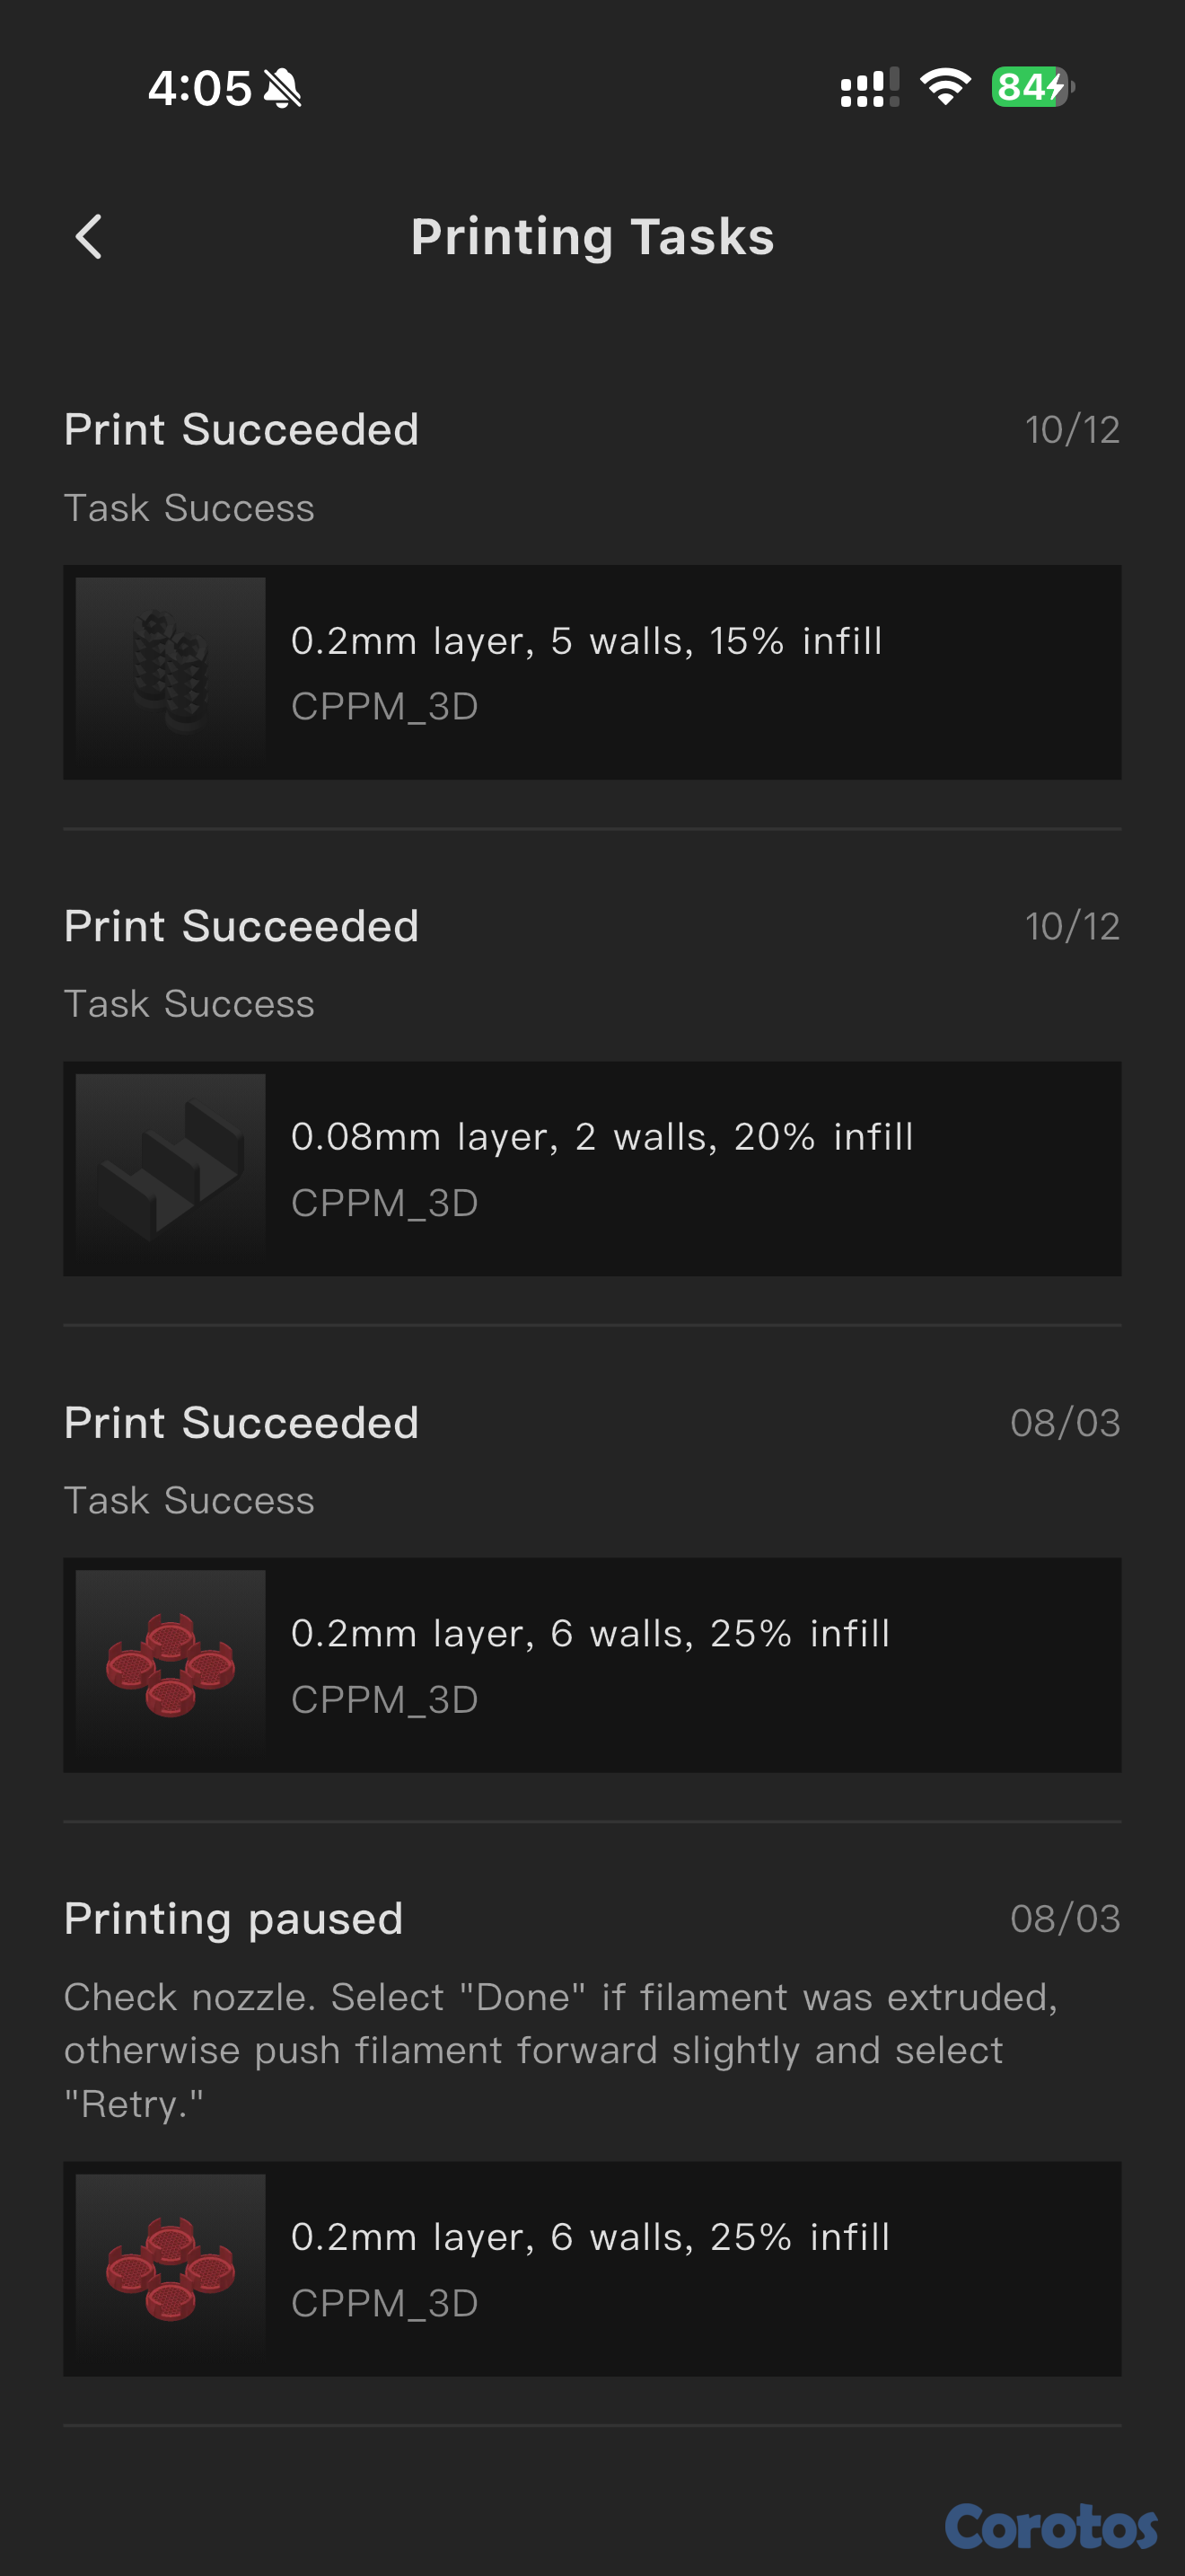Tap the Wi-Fi status icon

click(945, 87)
